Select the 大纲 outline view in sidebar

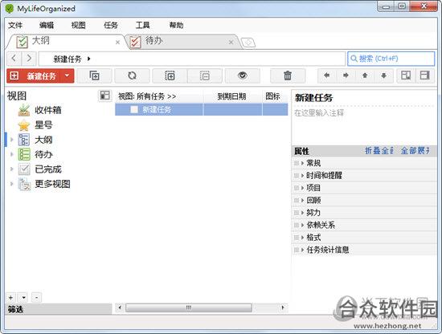(x=43, y=140)
